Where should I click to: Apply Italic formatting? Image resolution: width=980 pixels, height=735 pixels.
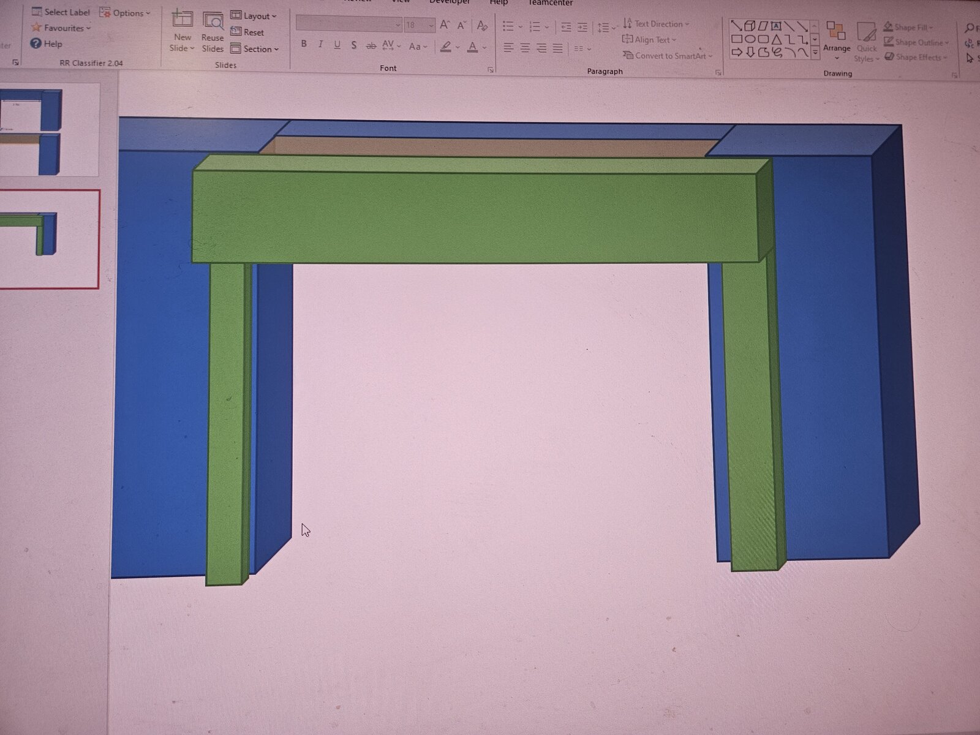[x=320, y=45]
